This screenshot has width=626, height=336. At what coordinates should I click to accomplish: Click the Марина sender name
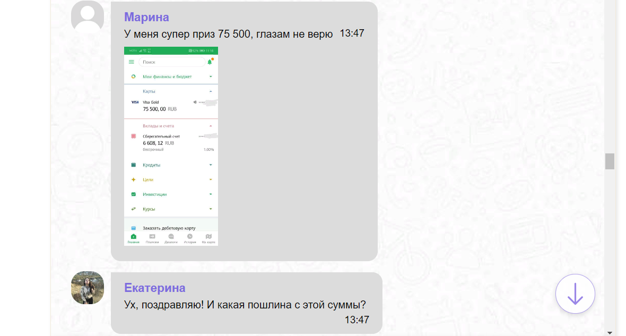146,17
